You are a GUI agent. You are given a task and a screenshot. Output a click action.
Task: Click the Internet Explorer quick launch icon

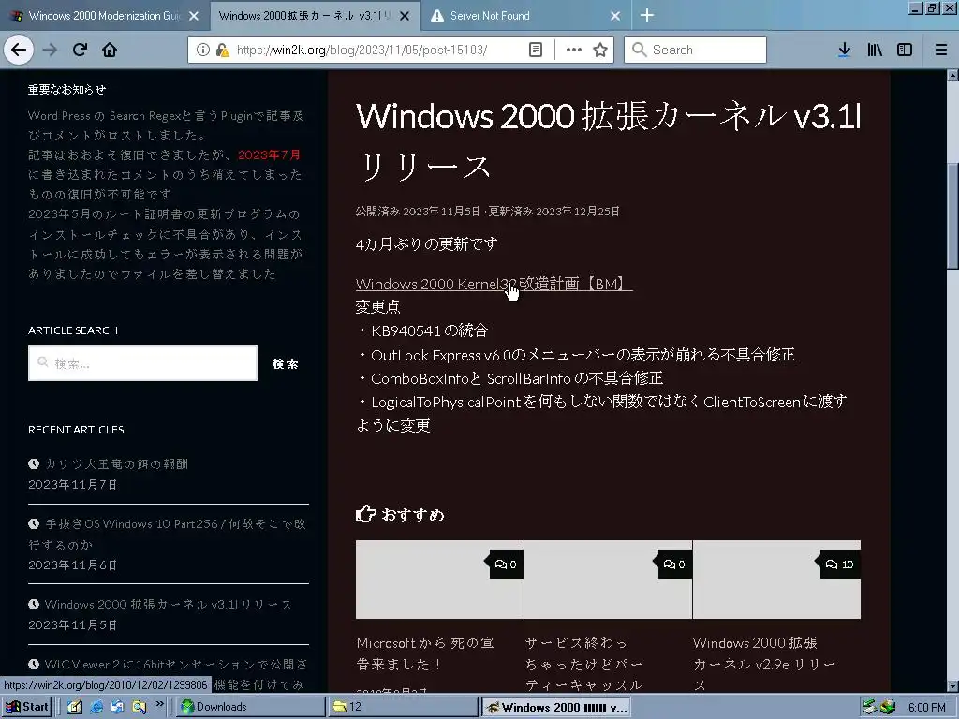pos(96,707)
